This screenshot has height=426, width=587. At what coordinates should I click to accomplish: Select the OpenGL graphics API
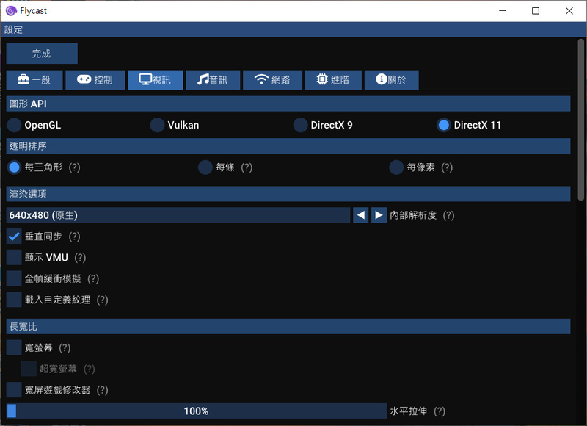14,125
